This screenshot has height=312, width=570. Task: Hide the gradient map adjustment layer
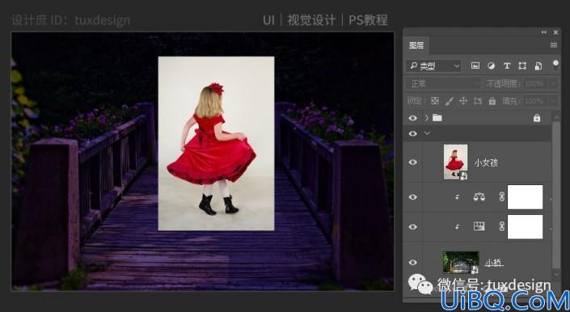pyautogui.click(x=412, y=226)
